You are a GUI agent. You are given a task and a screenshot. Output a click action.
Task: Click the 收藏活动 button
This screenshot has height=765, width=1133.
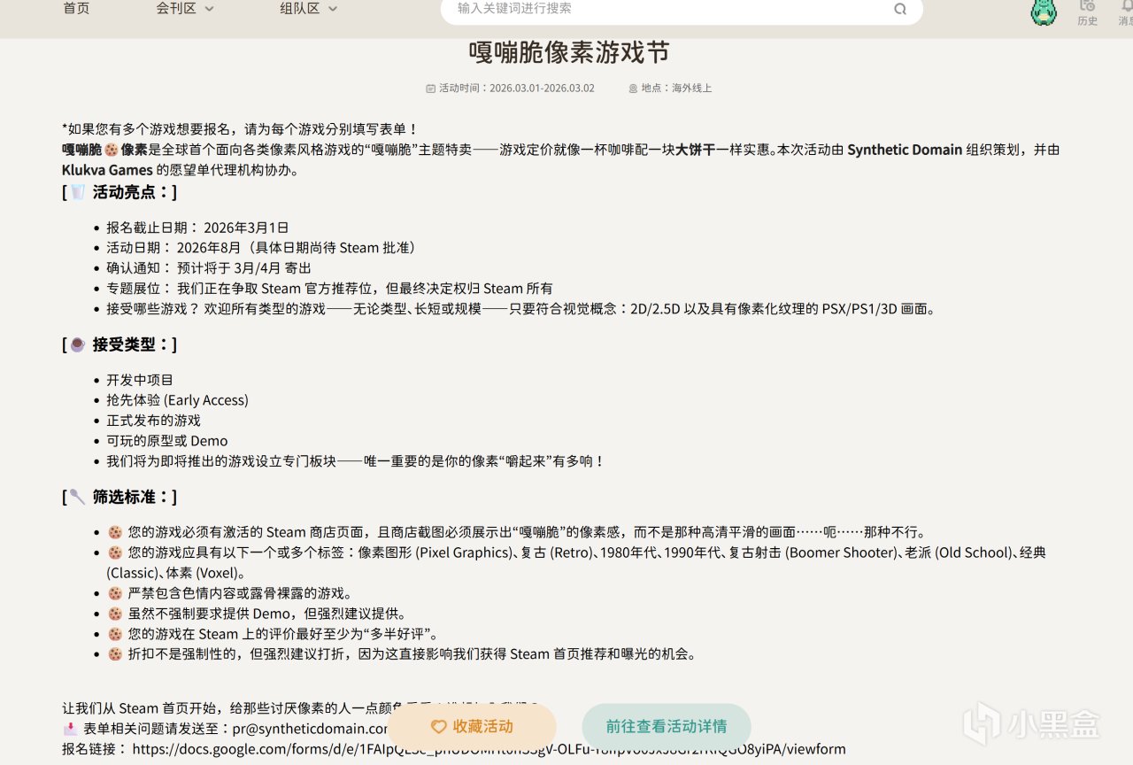[472, 726]
